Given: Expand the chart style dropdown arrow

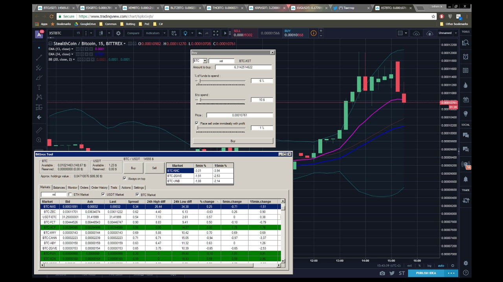Looking at the screenshot, I should (109, 33).
